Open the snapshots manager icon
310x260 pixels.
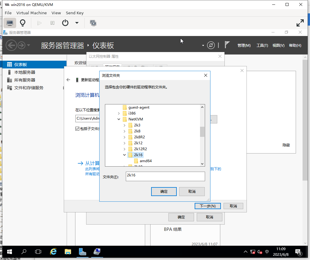[93, 23]
